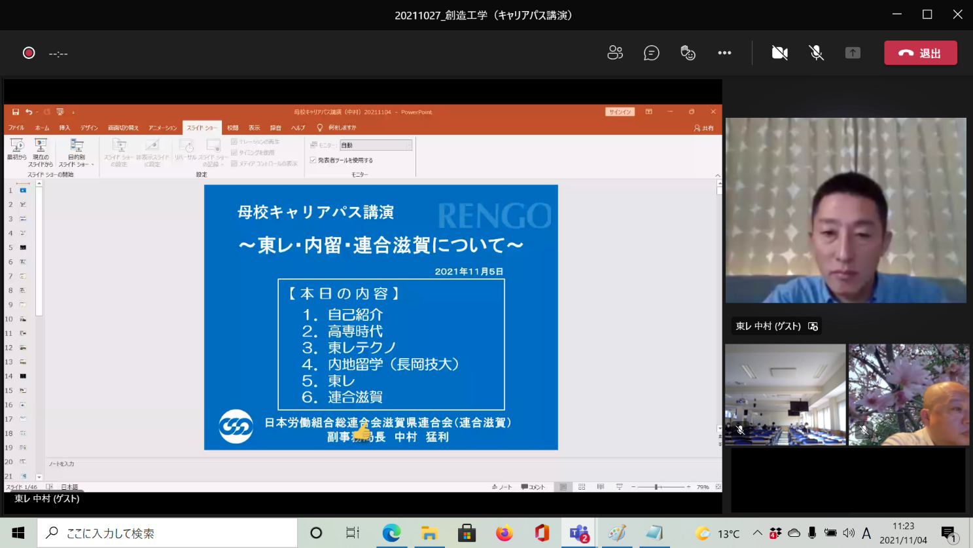Switch to デザイン ribbon tab
This screenshot has width=973, height=548.
tap(90, 128)
